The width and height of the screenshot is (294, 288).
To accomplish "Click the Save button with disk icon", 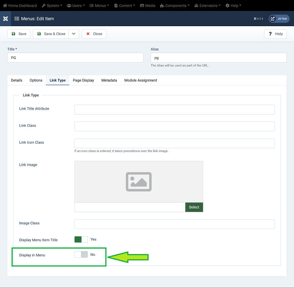I will point(19,34).
